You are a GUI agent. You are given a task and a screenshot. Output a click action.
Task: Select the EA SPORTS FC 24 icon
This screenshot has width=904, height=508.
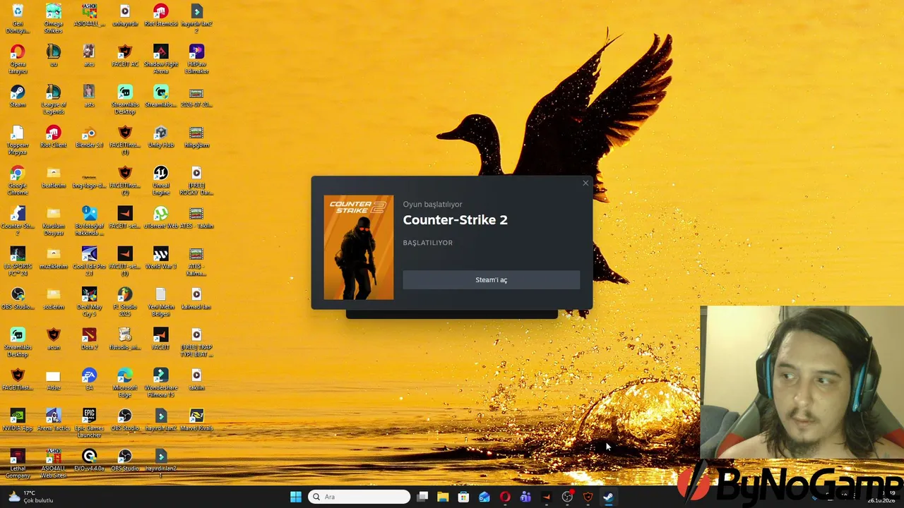(x=18, y=262)
